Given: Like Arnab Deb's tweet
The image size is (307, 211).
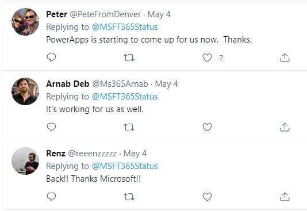Looking at the screenshot, I should [207, 127].
